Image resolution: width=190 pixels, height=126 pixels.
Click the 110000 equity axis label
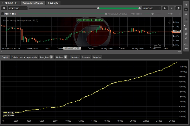click(183, 67)
